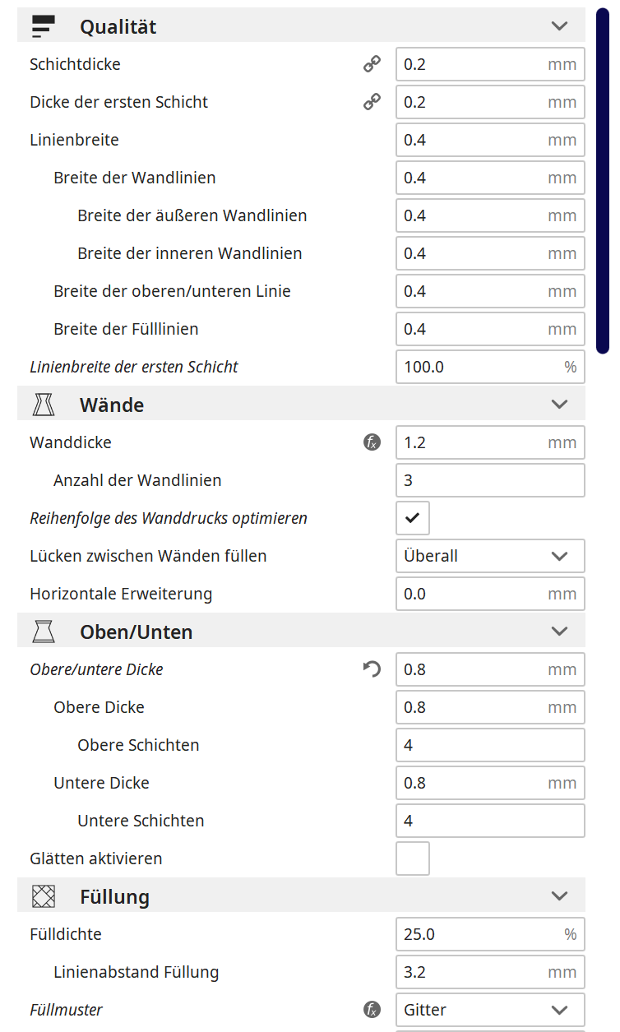Click the Füllung category icon

coord(43,896)
